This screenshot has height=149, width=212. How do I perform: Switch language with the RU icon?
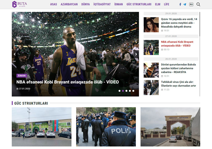[191, 5]
